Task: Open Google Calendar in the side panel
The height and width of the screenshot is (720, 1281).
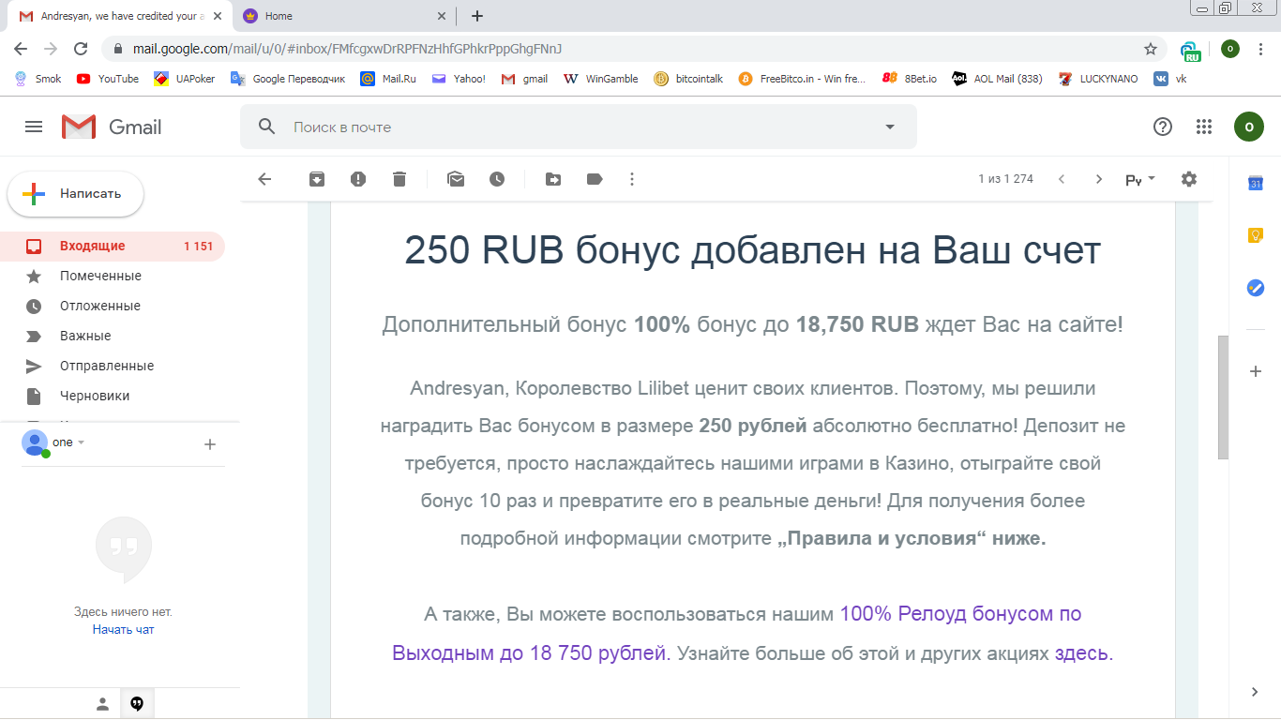Action: click(x=1256, y=184)
